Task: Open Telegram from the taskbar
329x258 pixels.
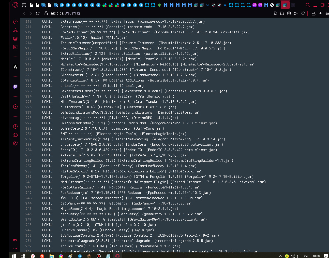Action: tap(80, 256)
